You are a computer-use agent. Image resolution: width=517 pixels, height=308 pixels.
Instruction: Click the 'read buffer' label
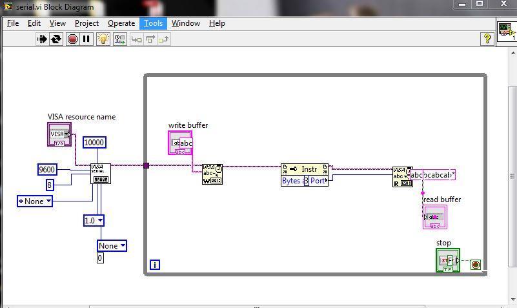click(442, 200)
